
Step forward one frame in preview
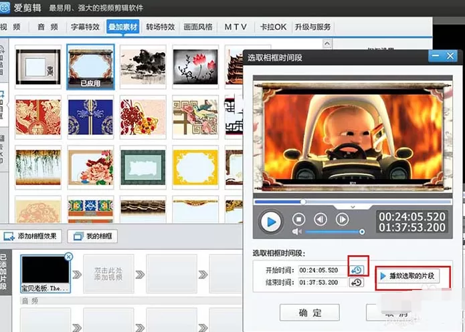[x=342, y=220]
